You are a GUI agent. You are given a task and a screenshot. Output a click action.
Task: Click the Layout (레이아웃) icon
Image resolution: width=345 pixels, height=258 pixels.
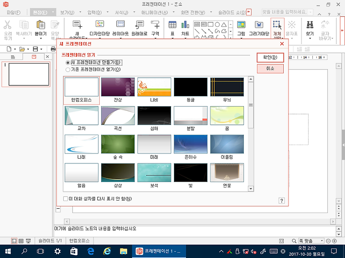120,24
